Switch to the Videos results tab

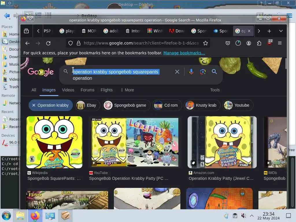pyautogui.click(x=68, y=90)
